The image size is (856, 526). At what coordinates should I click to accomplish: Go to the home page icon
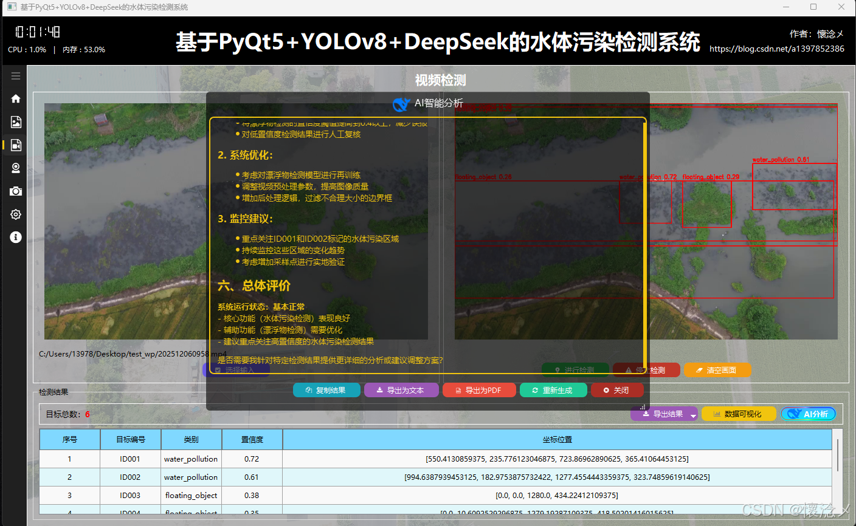click(x=16, y=99)
